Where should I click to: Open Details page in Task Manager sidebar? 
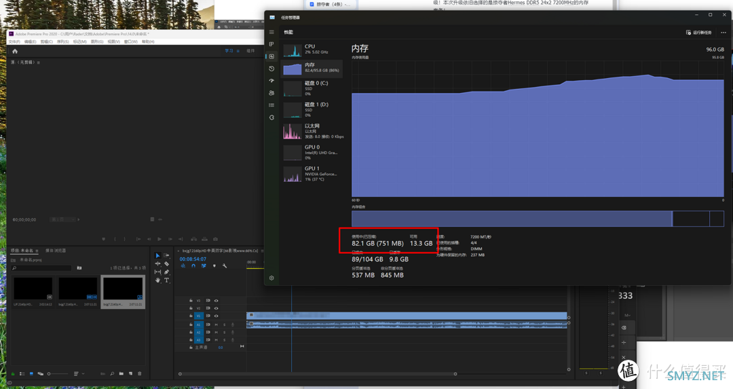pos(271,105)
